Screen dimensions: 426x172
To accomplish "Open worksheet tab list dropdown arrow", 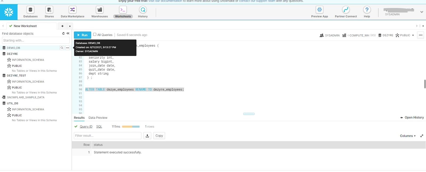I will click(70, 26).
